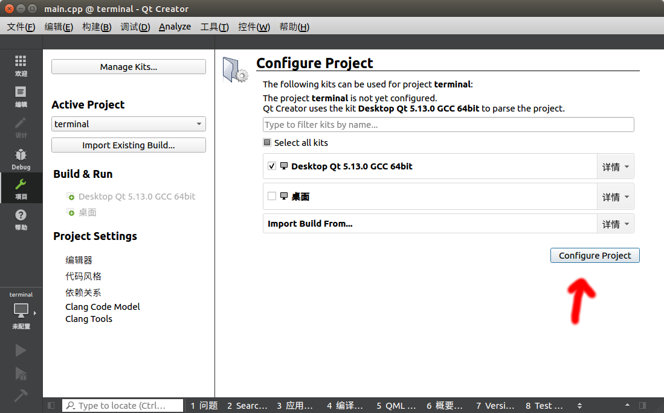Click the green plus beside 桌面 in Build & Run
This screenshot has width=664, height=413.
coord(71,213)
